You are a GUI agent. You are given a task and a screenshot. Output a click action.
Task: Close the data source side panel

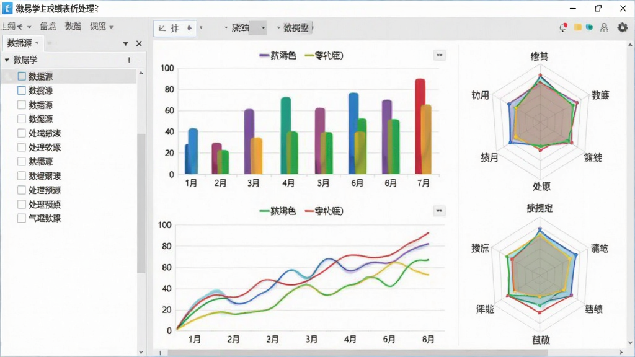pos(139,43)
